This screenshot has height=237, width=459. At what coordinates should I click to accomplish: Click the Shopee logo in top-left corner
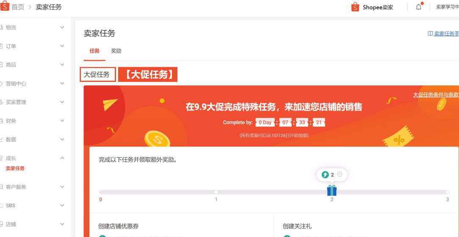tap(5, 6)
